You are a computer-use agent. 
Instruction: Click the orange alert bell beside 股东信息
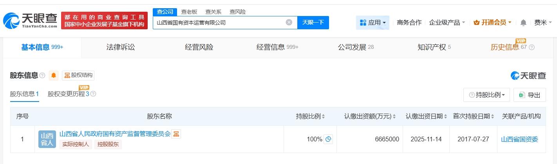[x=53, y=75]
